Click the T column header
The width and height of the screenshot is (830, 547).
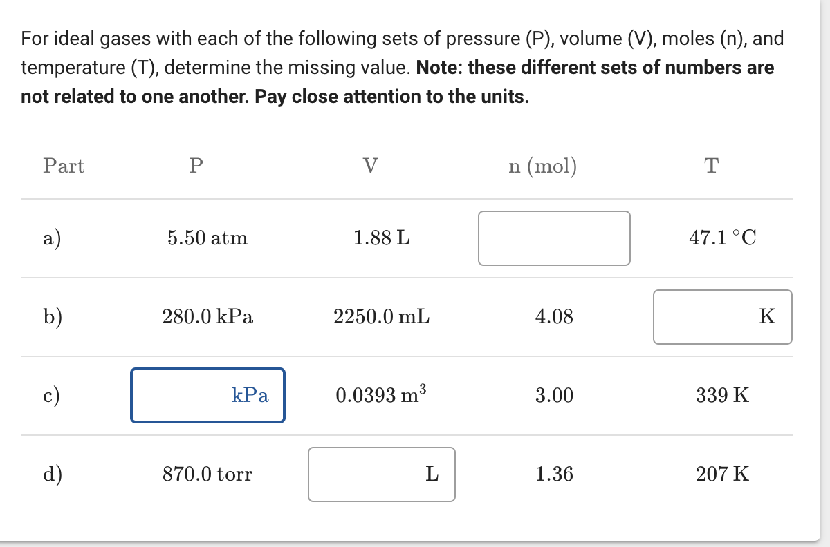coord(712,166)
